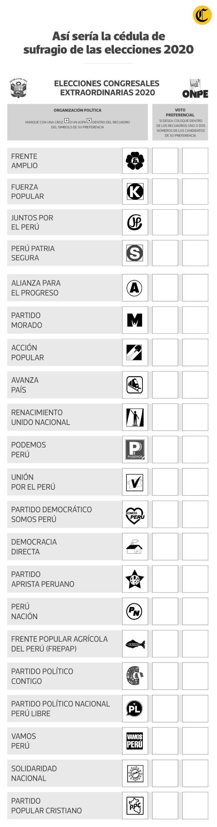Check second preferential vote box for Partido Morado
This screenshot has height=827, width=217.
(x=195, y=320)
